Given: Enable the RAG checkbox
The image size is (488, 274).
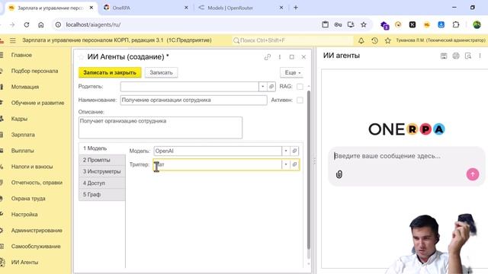Looking at the screenshot, I should 300,87.
